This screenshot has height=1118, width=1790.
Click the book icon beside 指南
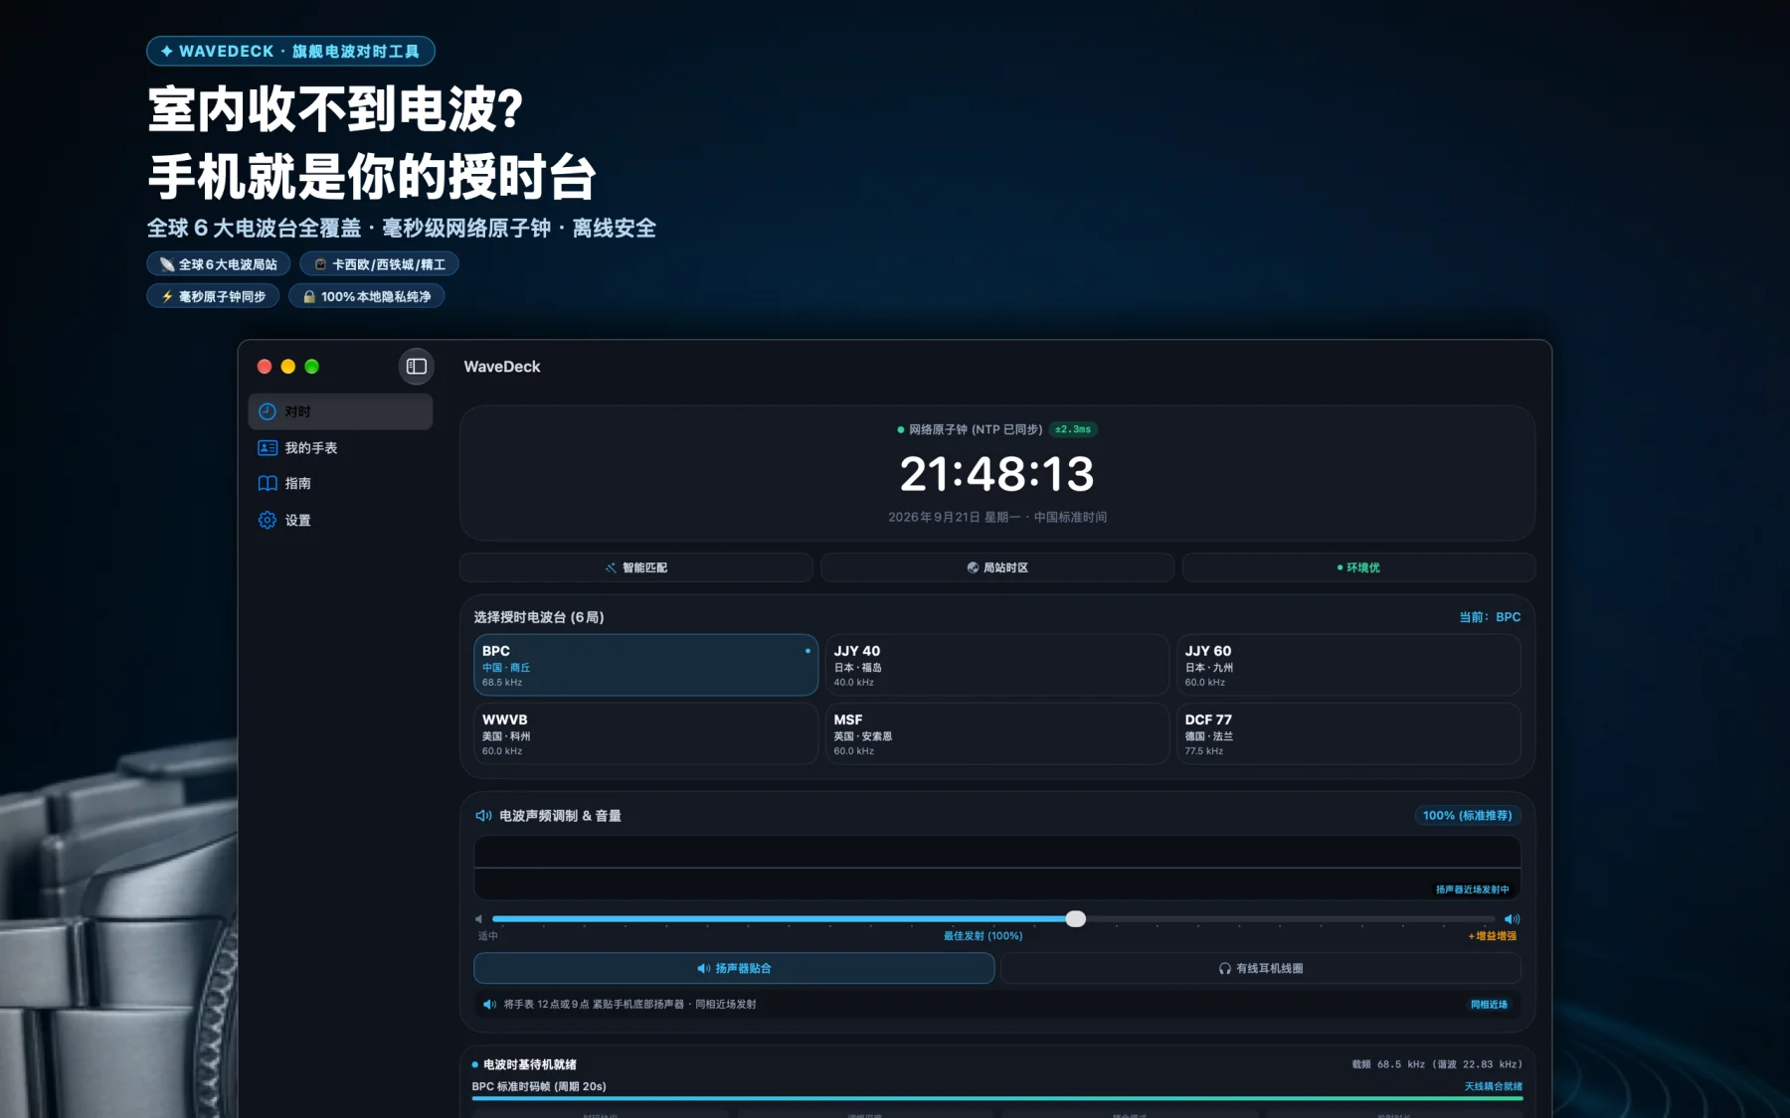tap(268, 484)
